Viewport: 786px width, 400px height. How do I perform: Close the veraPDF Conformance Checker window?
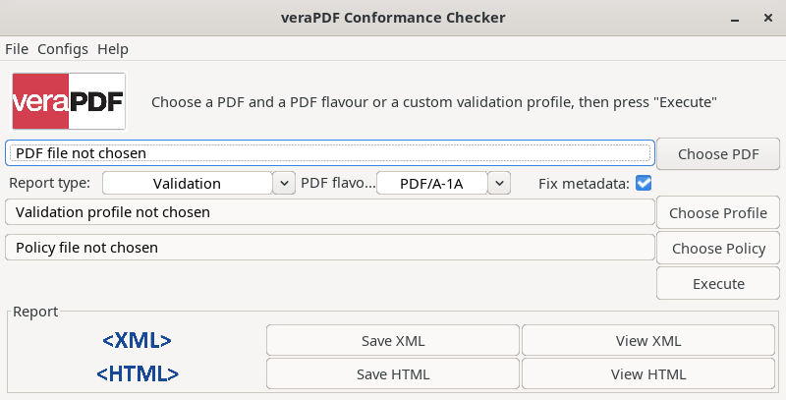coord(768,18)
